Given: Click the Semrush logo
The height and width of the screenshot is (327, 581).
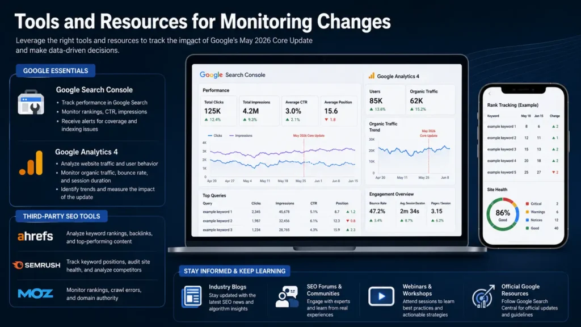Looking at the screenshot, I should coord(36,265).
